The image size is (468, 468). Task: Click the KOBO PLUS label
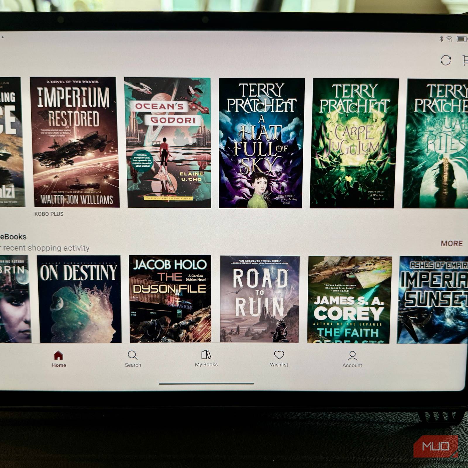coord(49,214)
